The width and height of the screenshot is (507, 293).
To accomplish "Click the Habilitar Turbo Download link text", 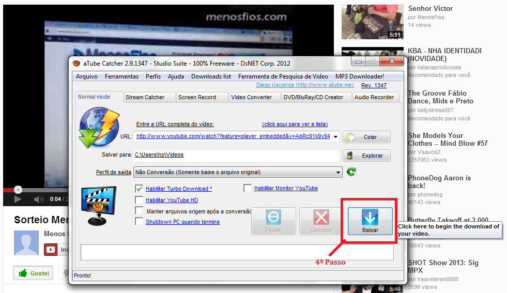I will pyautogui.click(x=179, y=189).
